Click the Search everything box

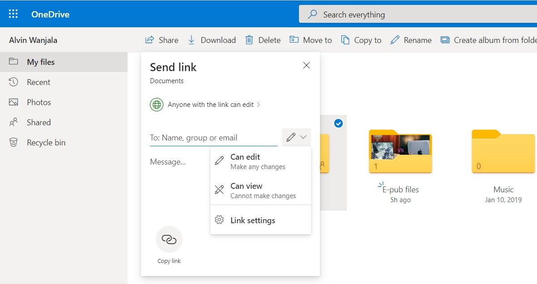tap(416, 14)
